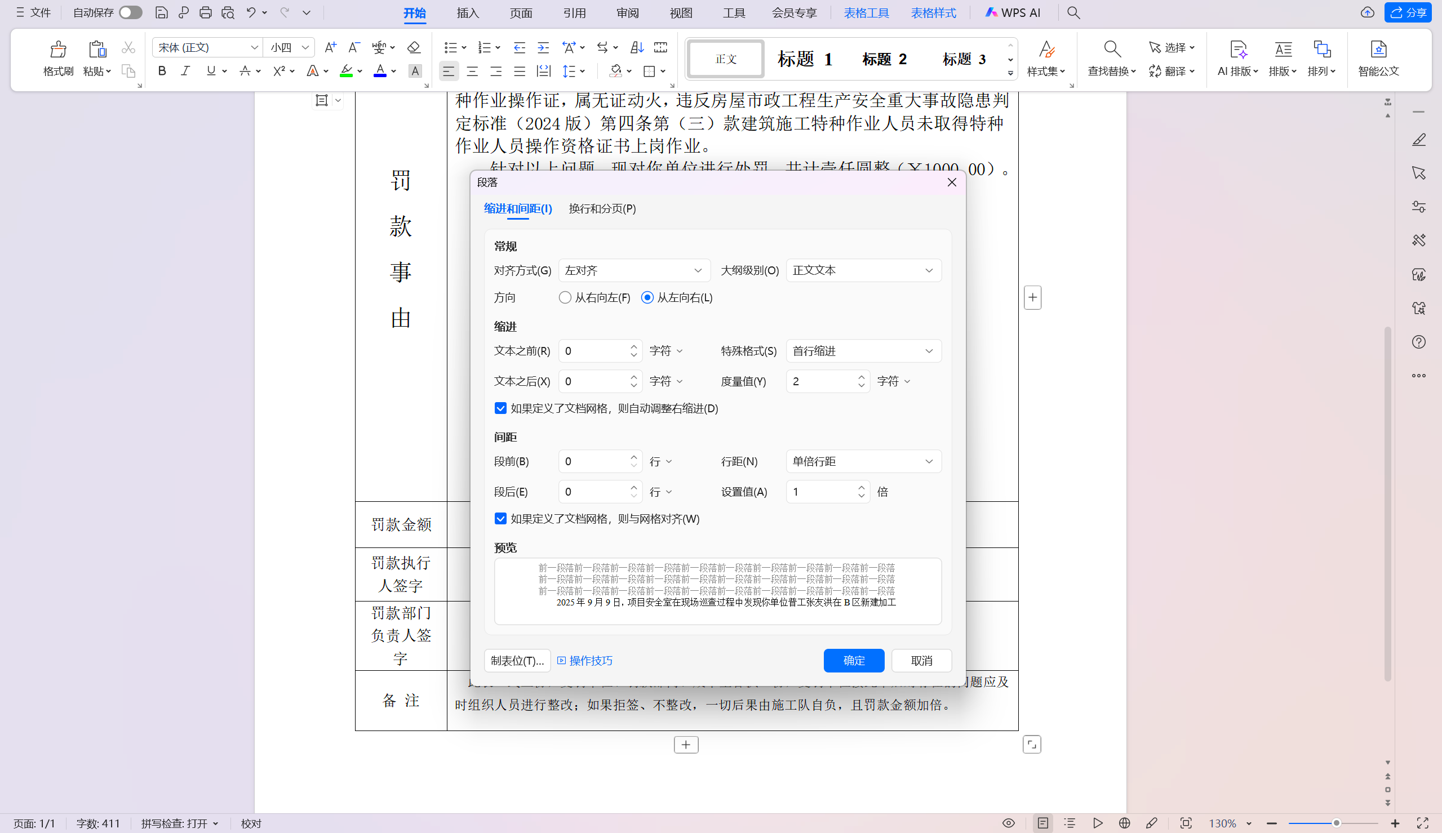This screenshot has width=1442, height=833.
Task: Click the zoom slider in status bar
Action: pos(1333,823)
